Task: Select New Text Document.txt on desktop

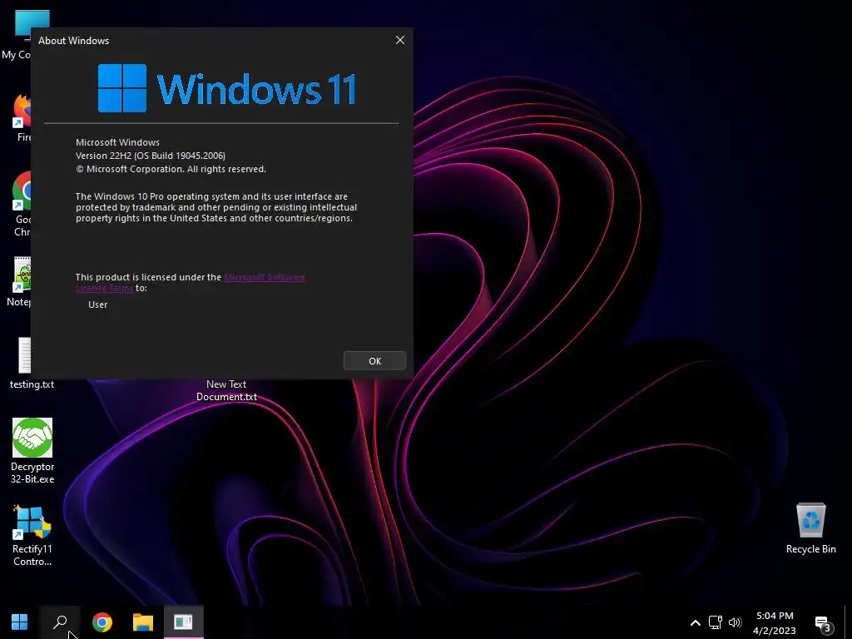Action: tap(226, 390)
